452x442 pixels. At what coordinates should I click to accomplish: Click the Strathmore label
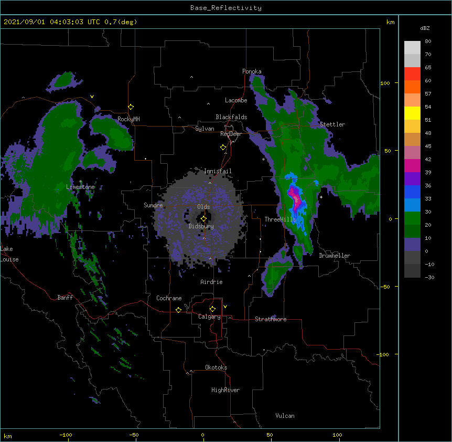[x=271, y=319]
